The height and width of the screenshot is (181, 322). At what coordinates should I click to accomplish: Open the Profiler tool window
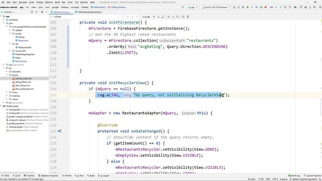tap(67, 175)
